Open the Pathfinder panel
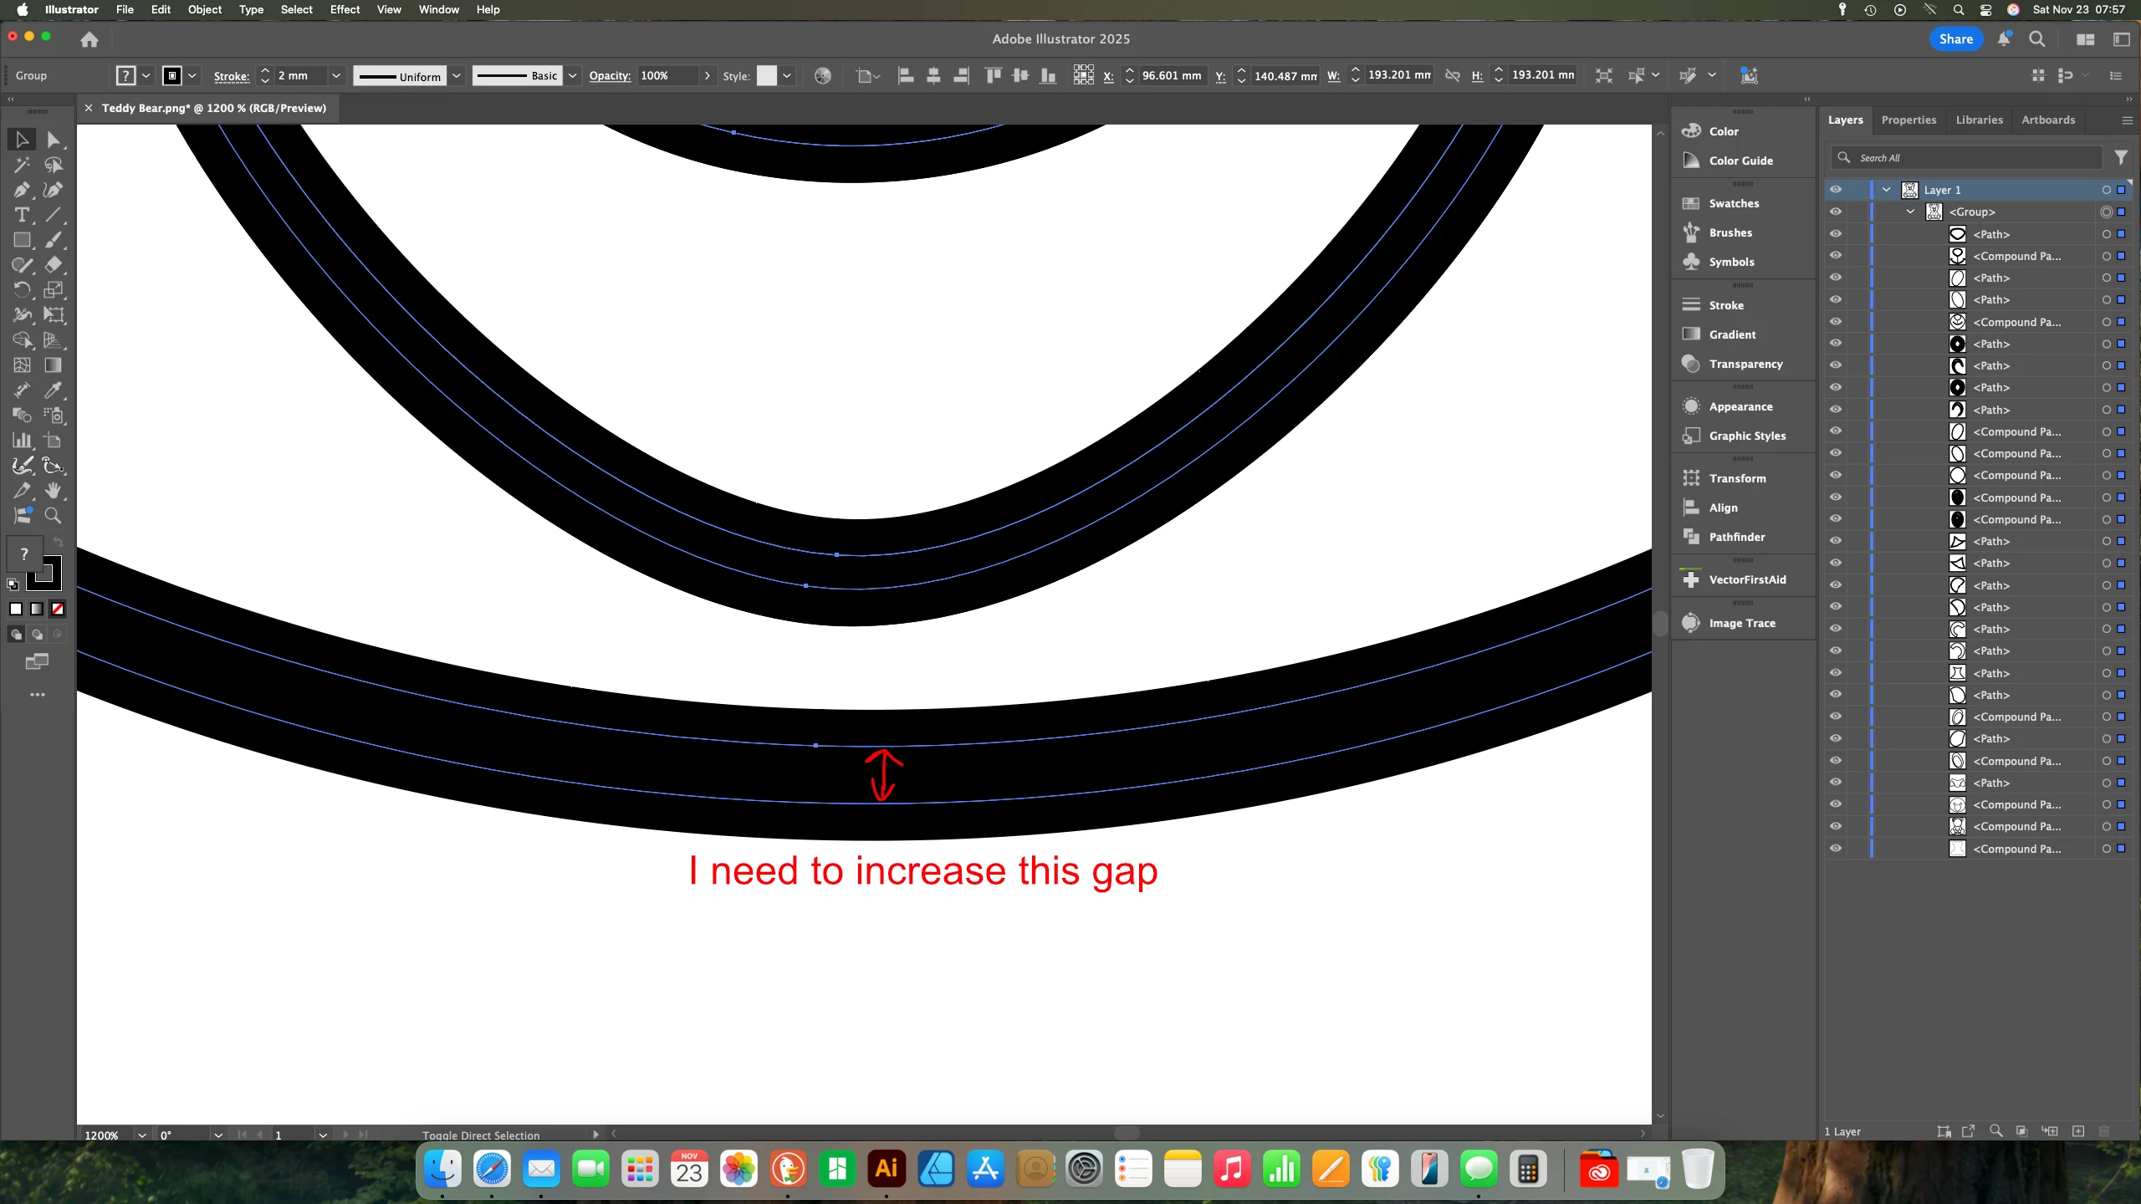Screen dimensions: 2141x1204 pyautogui.click(x=1736, y=537)
